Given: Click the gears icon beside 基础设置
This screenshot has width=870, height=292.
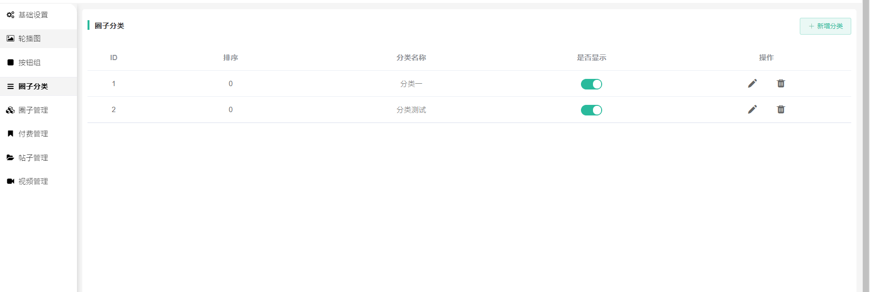Looking at the screenshot, I should (10, 15).
